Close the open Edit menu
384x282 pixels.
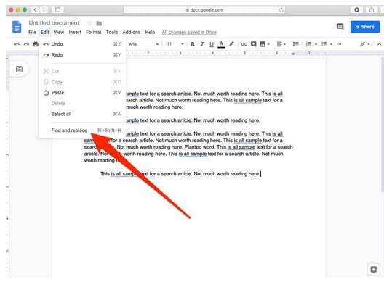(45, 32)
